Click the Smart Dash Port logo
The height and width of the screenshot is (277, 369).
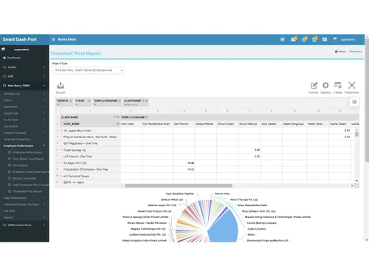click(20, 39)
